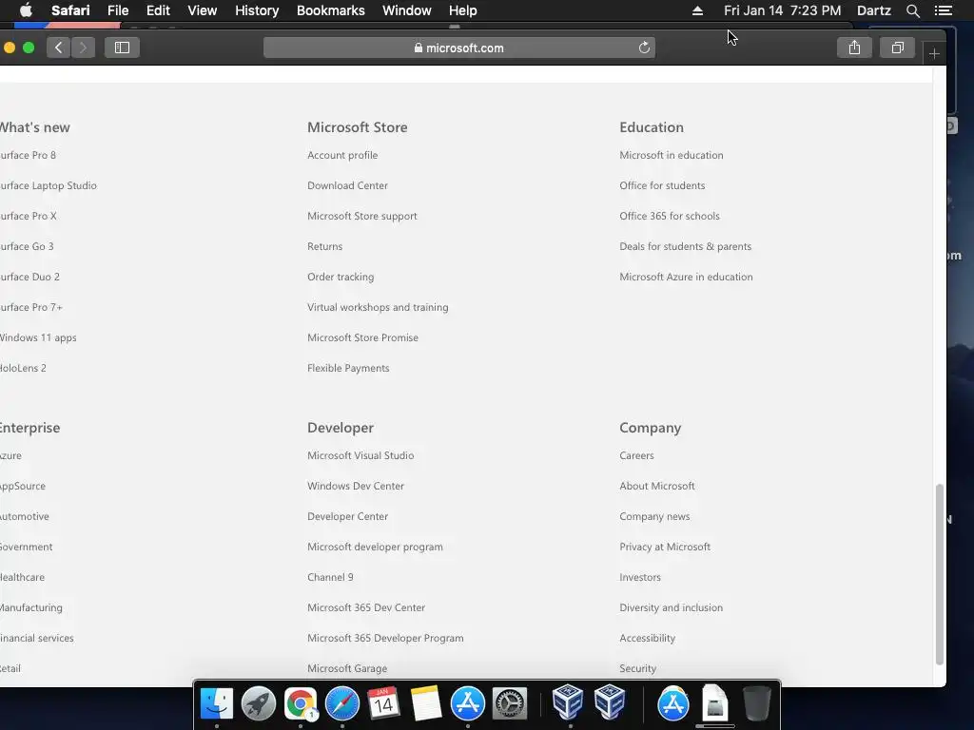The width and height of the screenshot is (974, 730).
Task: Open the Flexible Payments link
Action: pos(348,368)
